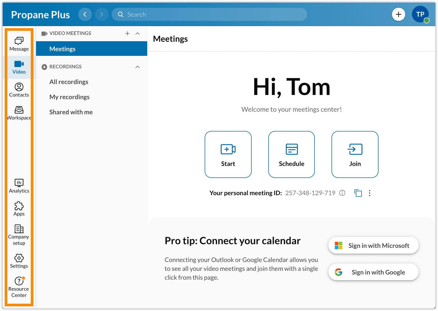
Task: Open more options beside meeting ID
Action: [370, 193]
